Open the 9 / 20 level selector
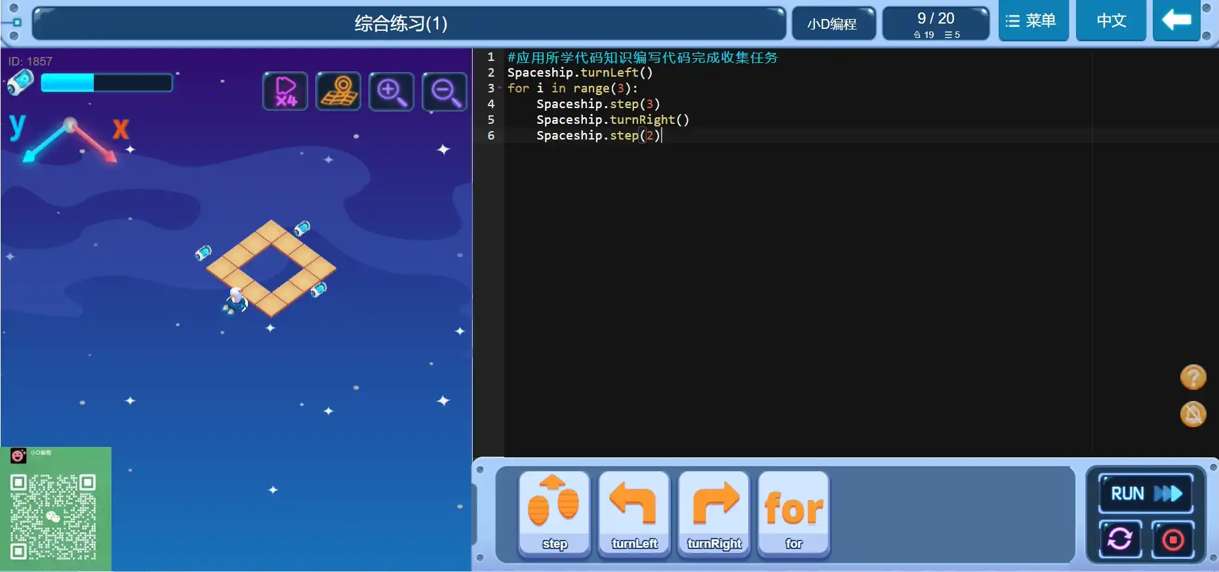 tap(936, 24)
